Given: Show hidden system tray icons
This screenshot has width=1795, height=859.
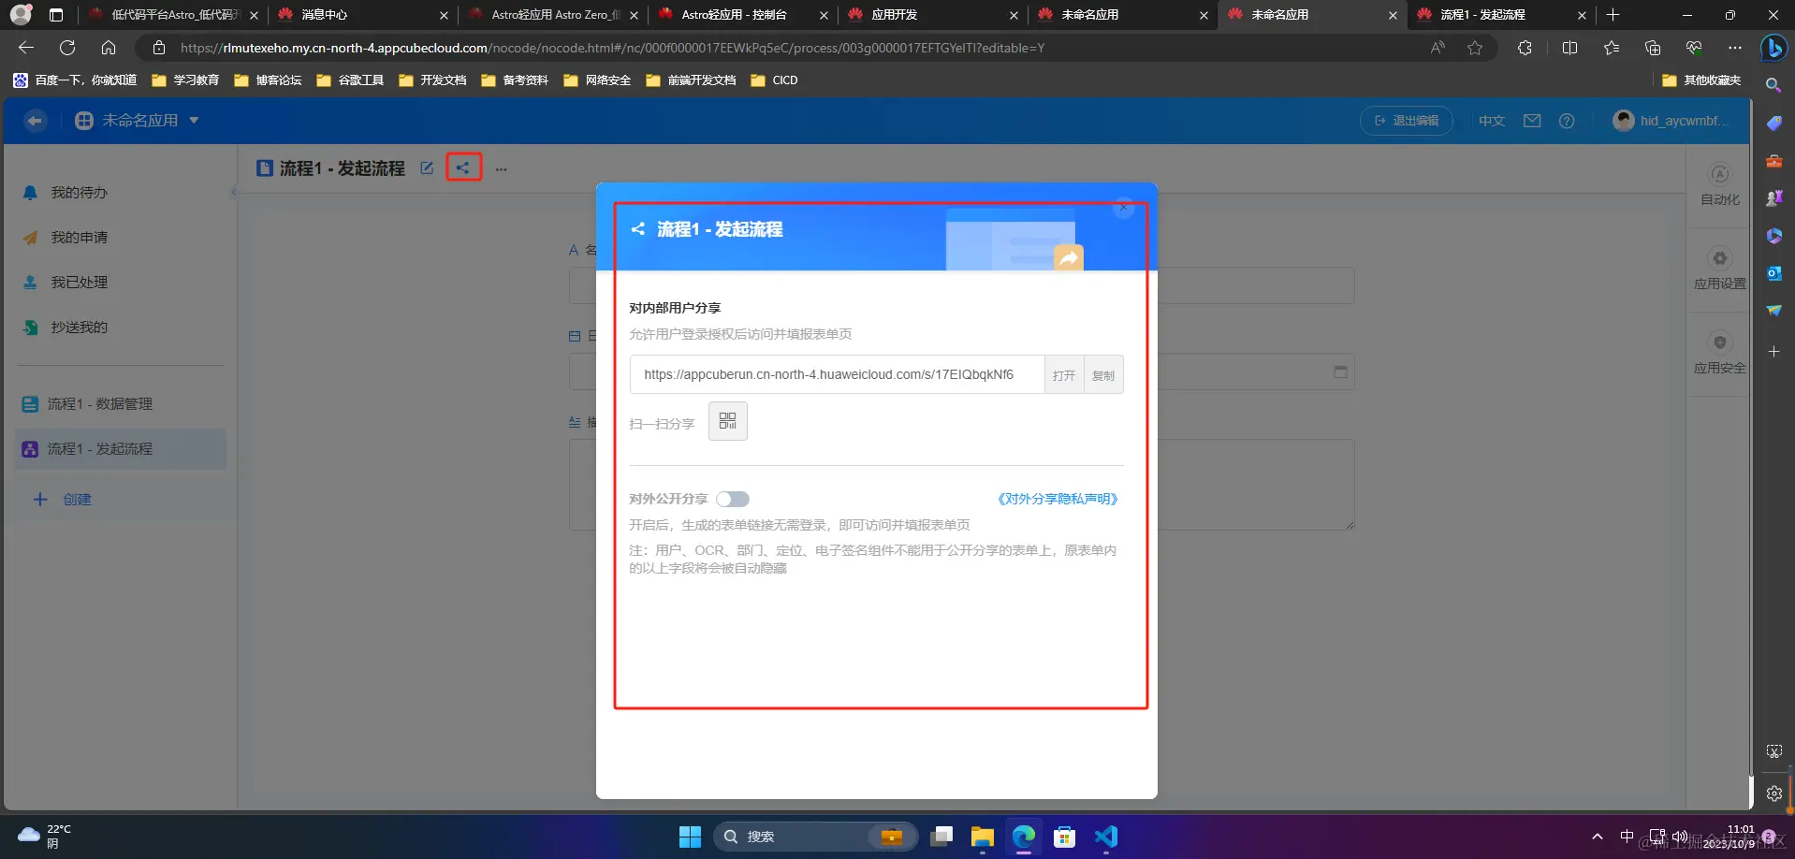Looking at the screenshot, I should (x=1598, y=837).
